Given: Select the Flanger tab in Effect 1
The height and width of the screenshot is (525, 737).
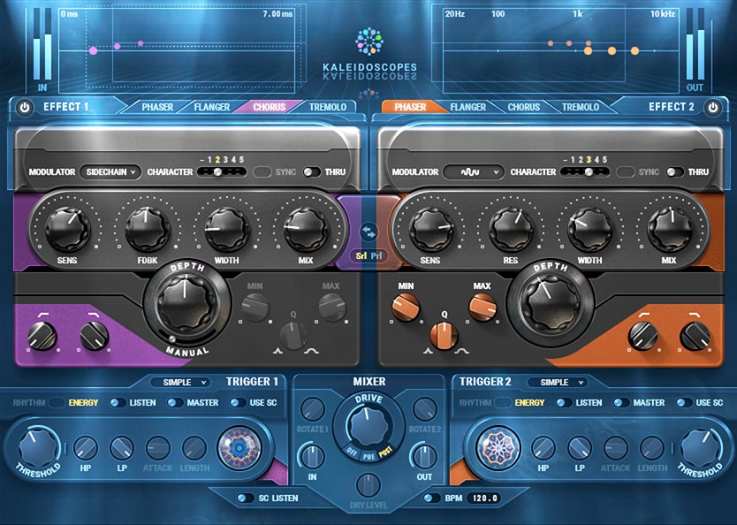Looking at the screenshot, I should [x=211, y=107].
